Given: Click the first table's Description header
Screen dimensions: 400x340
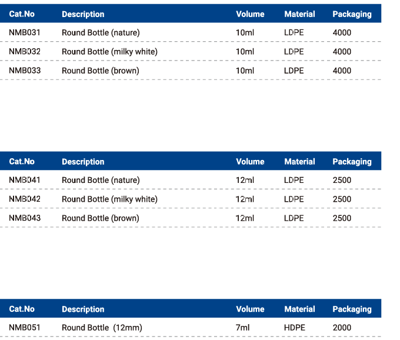Looking at the screenshot, I should [83, 14].
